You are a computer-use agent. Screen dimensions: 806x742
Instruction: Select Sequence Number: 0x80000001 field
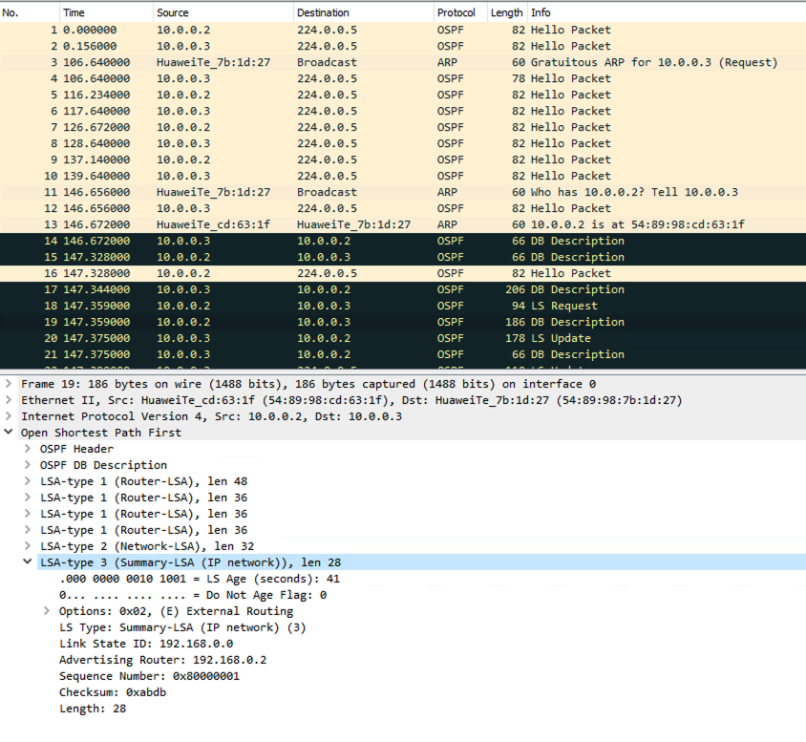(150, 676)
